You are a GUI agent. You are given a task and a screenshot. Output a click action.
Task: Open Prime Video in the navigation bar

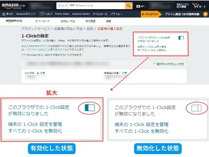62,14
